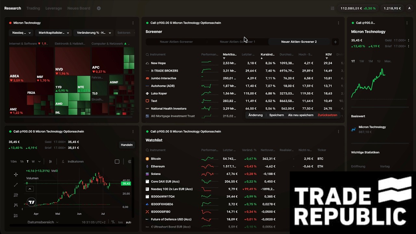This screenshot has width=416, height=234.
Task: Switch to the Leverage board tab
Action: click(54, 8)
